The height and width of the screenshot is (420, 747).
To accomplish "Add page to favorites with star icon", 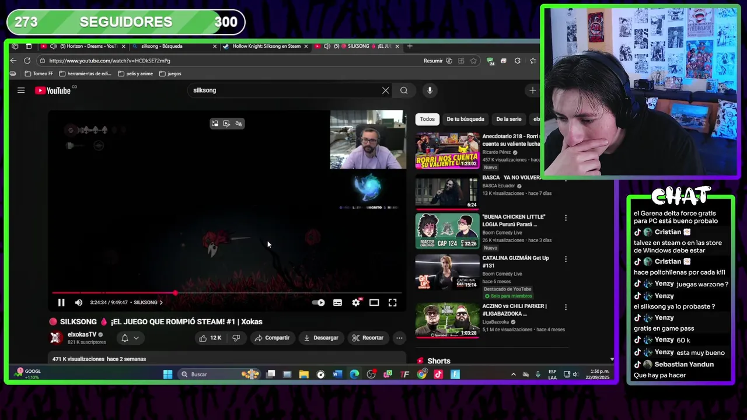I will (x=473, y=61).
